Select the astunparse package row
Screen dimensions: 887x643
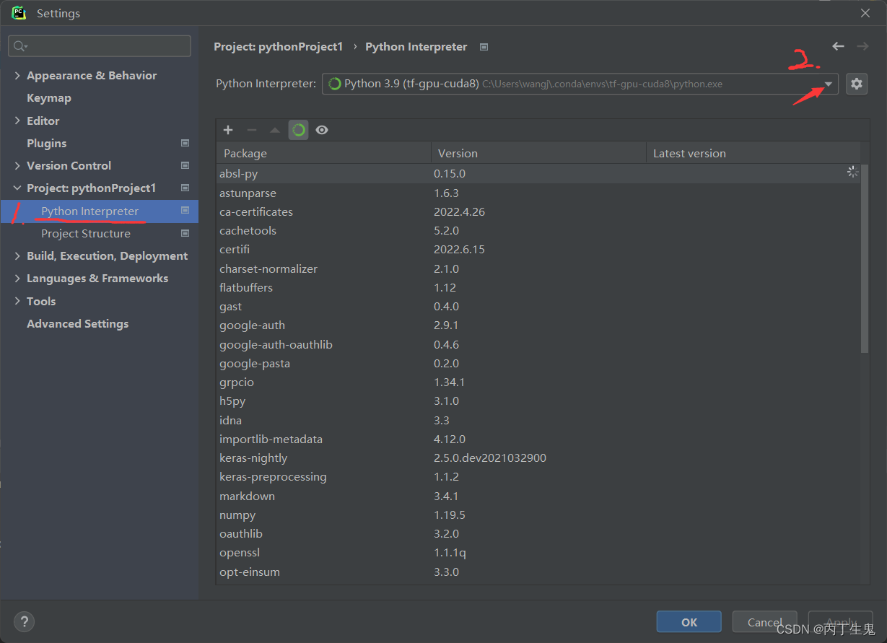click(538, 193)
